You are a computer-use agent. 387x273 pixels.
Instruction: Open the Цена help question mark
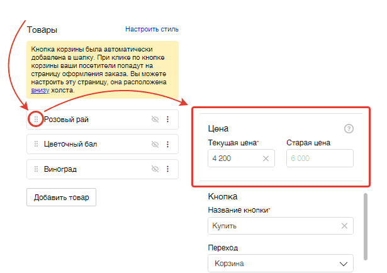pyautogui.click(x=349, y=129)
